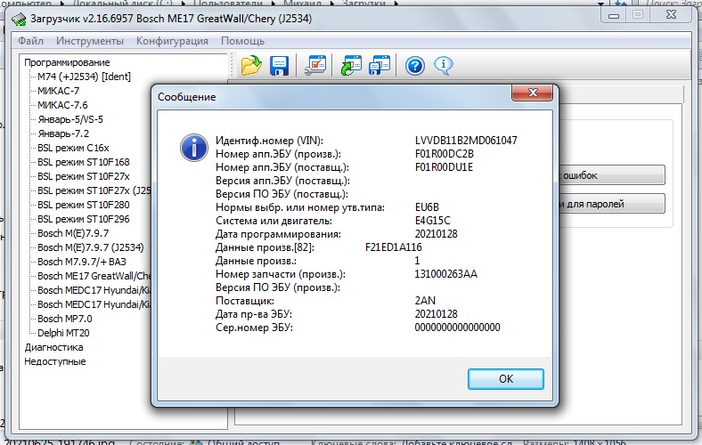Image resolution: width=702 pixels, height=445 pixels.
Task: Select the Программирование tree root
Action: pos(67,62)
